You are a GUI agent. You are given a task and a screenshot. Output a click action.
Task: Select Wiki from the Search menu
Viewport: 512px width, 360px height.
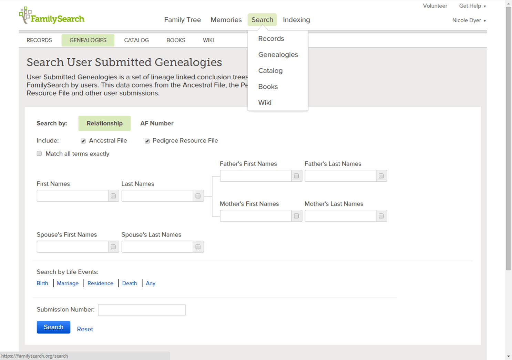coord(265,102)
